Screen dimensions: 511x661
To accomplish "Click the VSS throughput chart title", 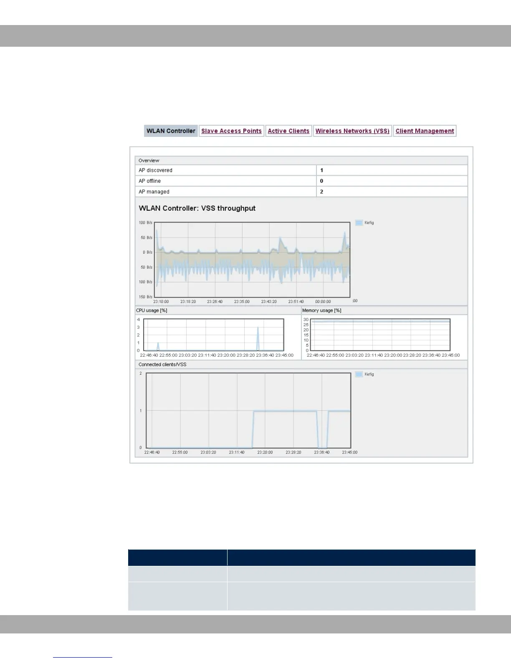I will 197,208.
